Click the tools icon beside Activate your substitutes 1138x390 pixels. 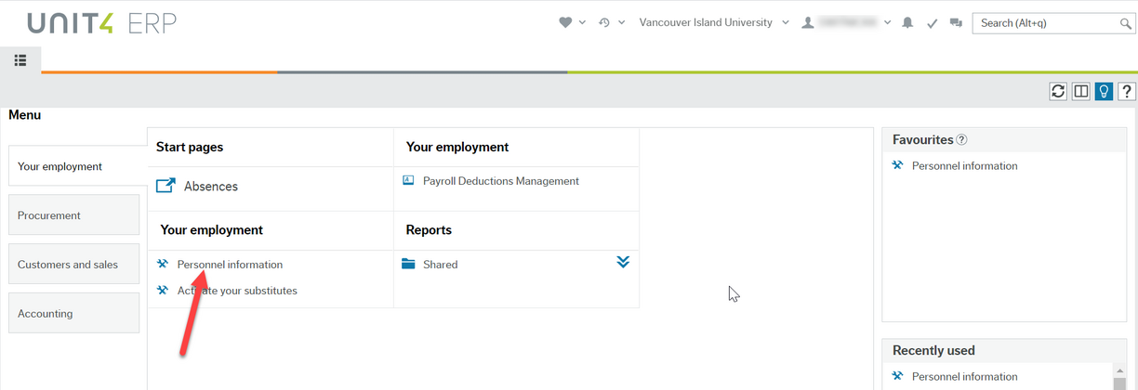tap(163, 290)
